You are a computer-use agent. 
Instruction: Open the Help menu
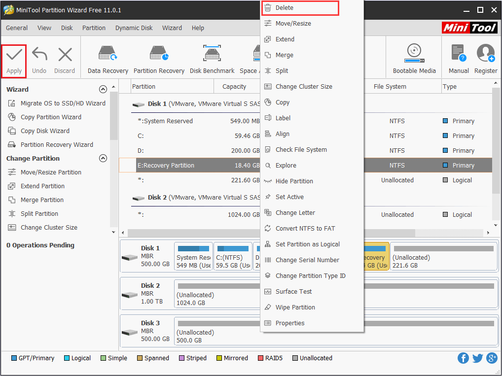tap(198, 28)
